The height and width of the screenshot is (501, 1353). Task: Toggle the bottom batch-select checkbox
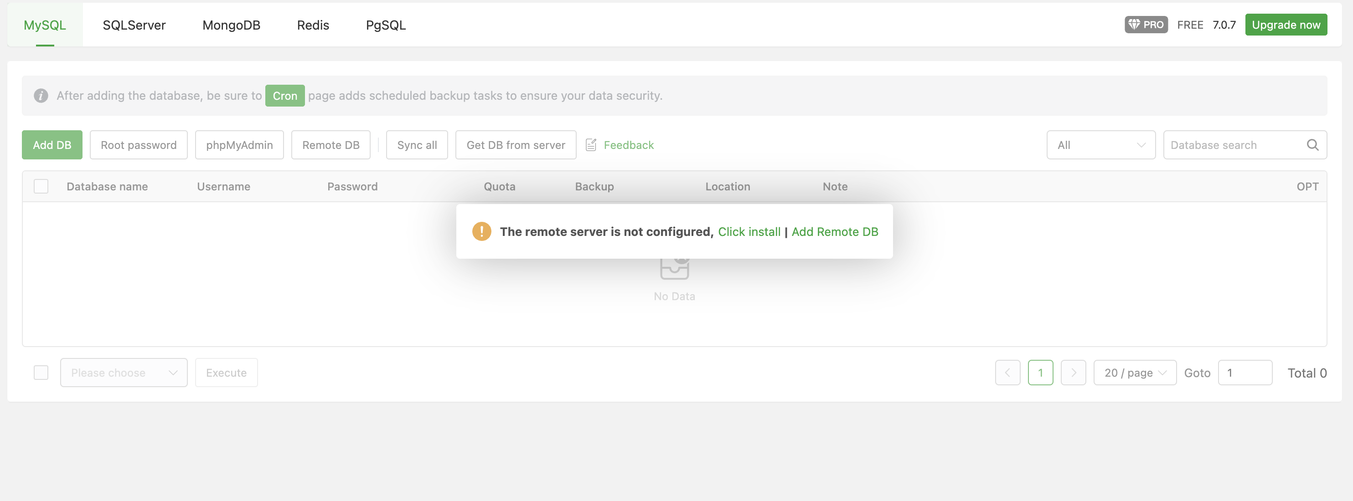[x=41, y=373]
